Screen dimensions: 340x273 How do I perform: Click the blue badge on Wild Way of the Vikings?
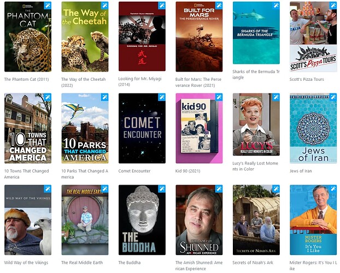48,189
